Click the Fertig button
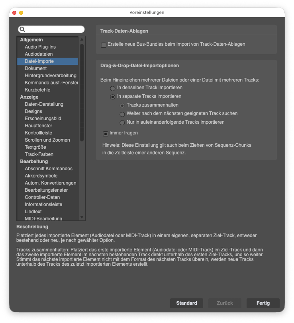This screenshot has height=323, width=294. 263,303
